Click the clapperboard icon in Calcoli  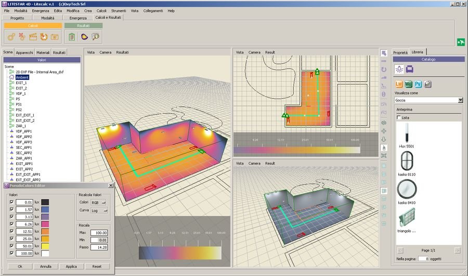click(33, 37)
